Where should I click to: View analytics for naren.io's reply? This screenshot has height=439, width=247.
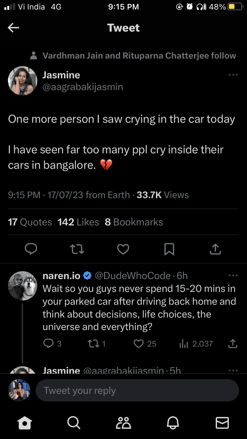pos(183,344)
